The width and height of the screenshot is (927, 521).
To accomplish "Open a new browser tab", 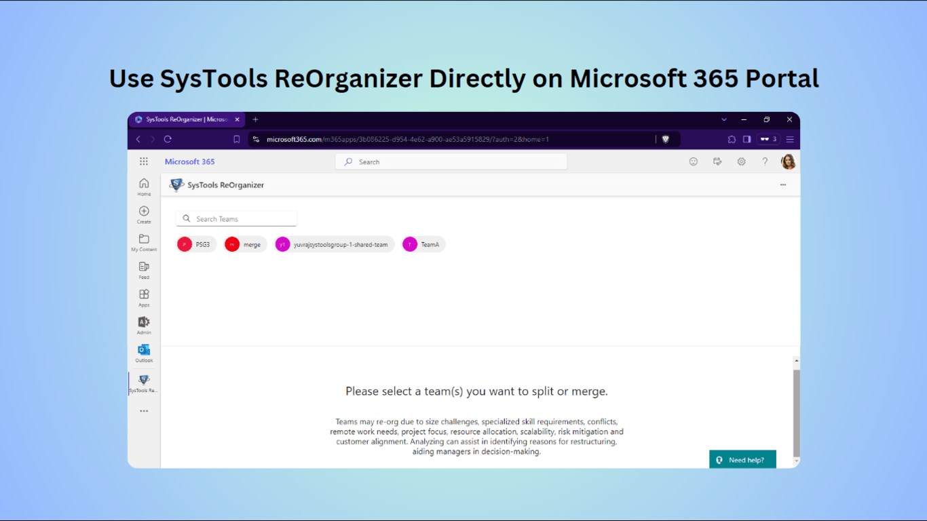I will coord(255,119).
